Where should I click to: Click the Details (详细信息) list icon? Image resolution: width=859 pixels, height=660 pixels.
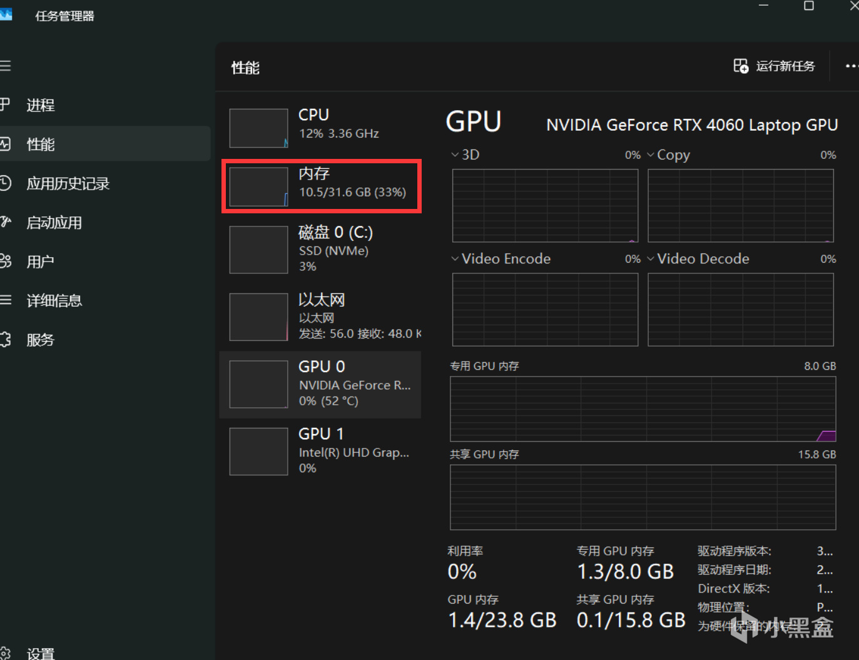[x=6, y=300]
